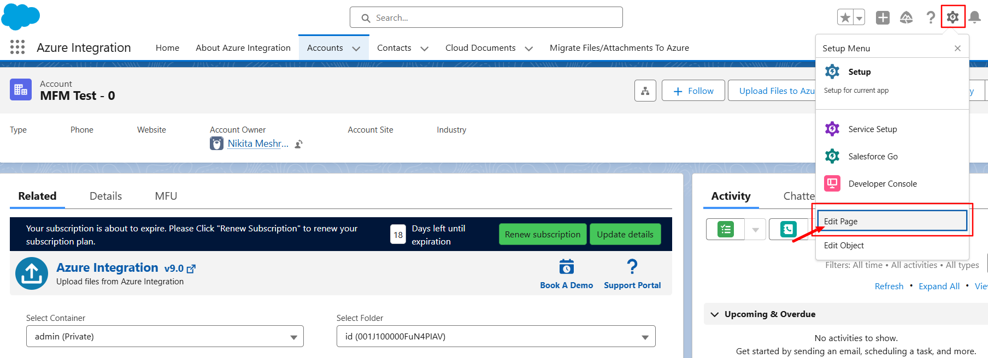988x358 pixels.
Task: Switch to Related tab
Action: [x=37, y=196]
